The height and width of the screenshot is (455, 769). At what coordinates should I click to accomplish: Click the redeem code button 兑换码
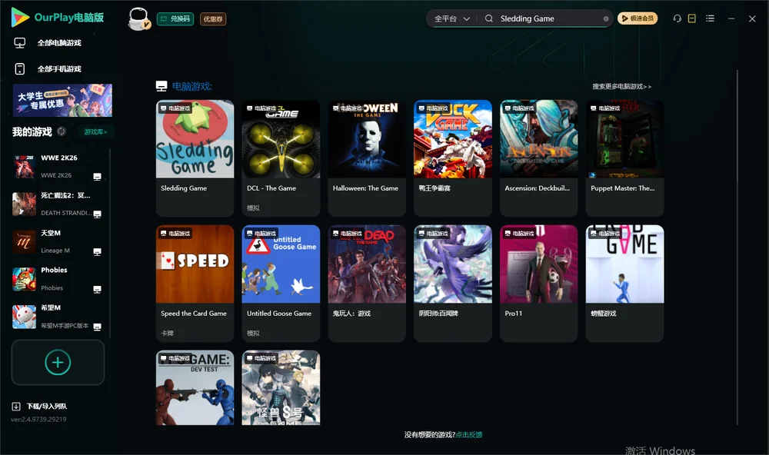pos(175,19)
